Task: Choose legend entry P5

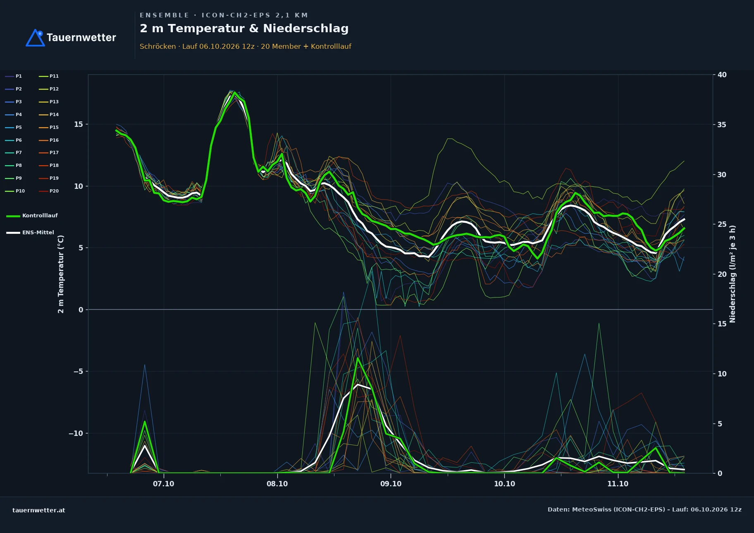Action: pyautogui.click(x=14, y=127)
